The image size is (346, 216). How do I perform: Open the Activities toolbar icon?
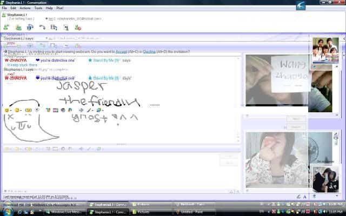click(x=54, y=28)
